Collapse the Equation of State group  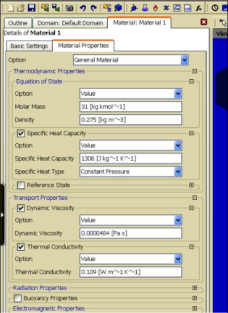(x=191, y=82)
